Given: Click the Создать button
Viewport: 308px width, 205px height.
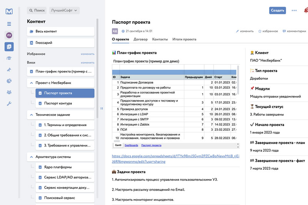Looking at the screenshot, I should [277, 10].
